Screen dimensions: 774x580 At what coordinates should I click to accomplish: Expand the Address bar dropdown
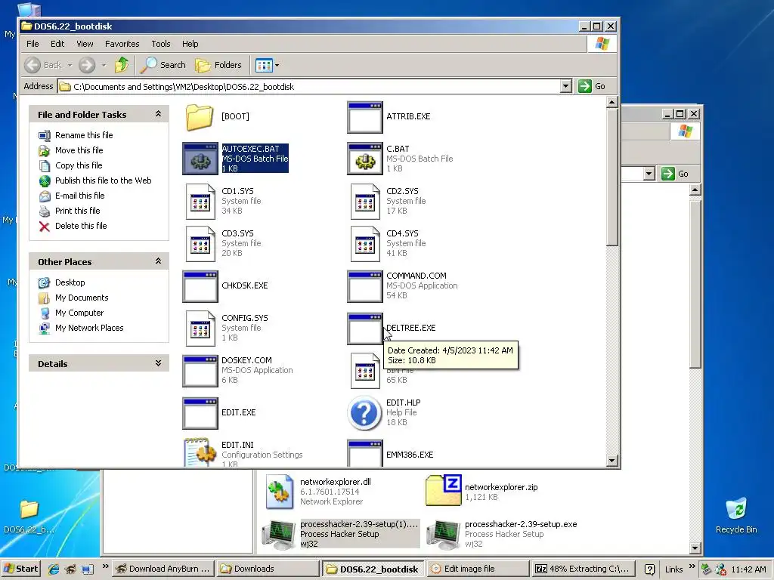tap(565, 86)
